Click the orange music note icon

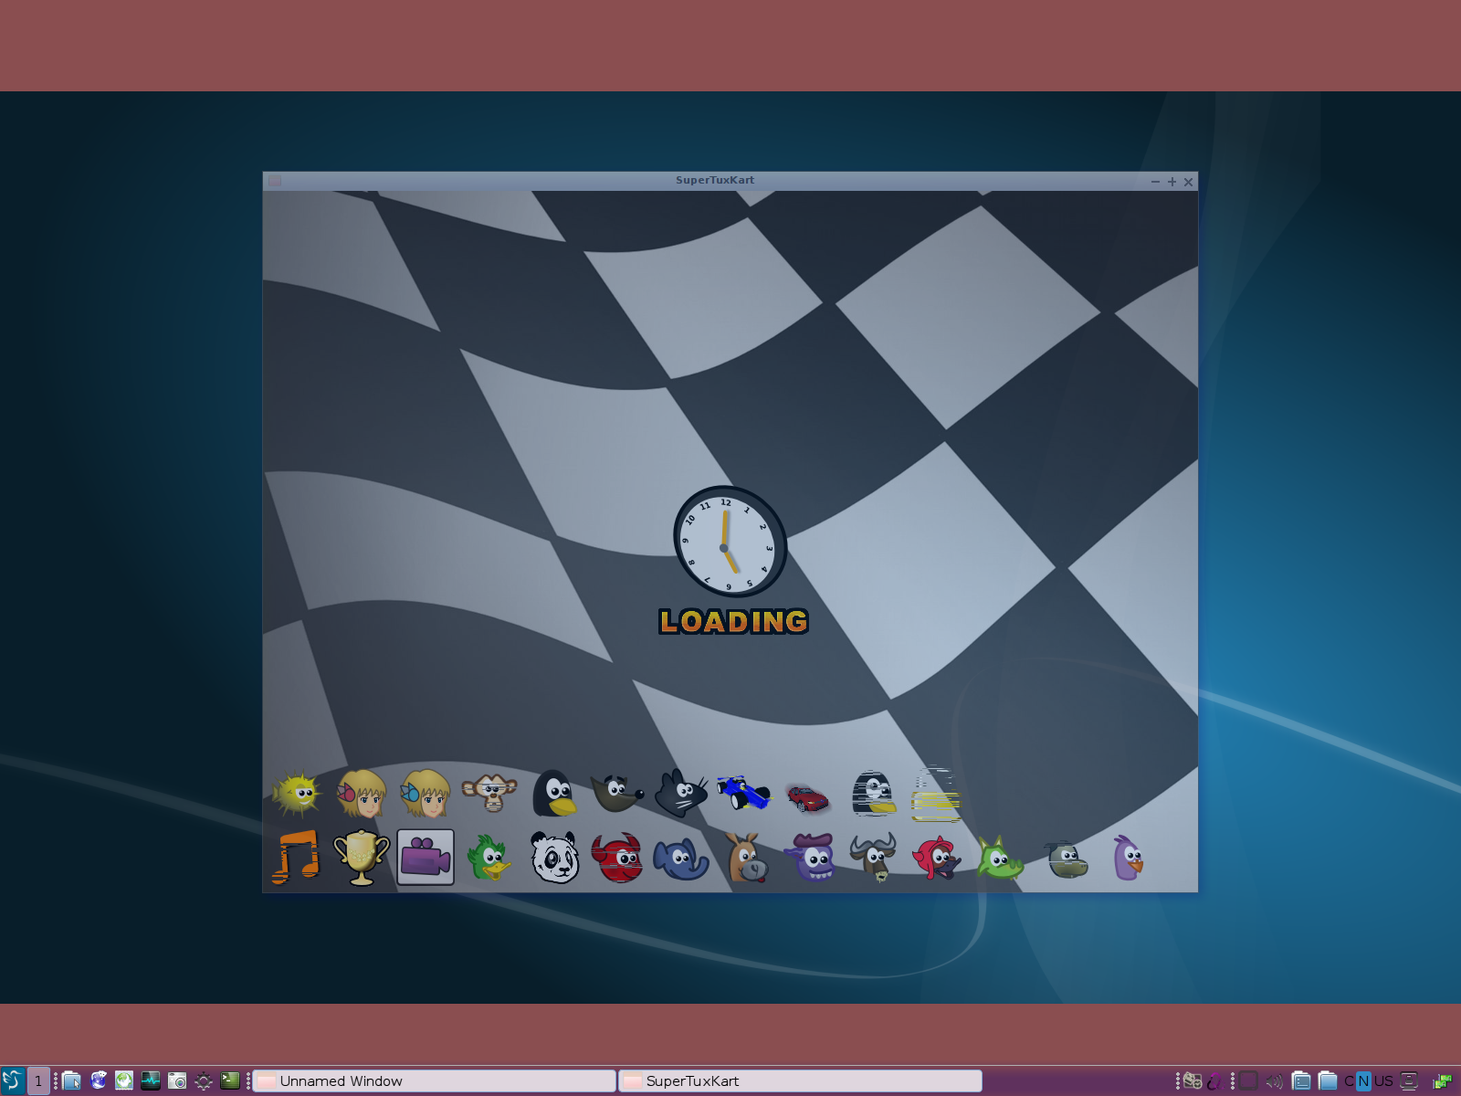coord(296,858)
